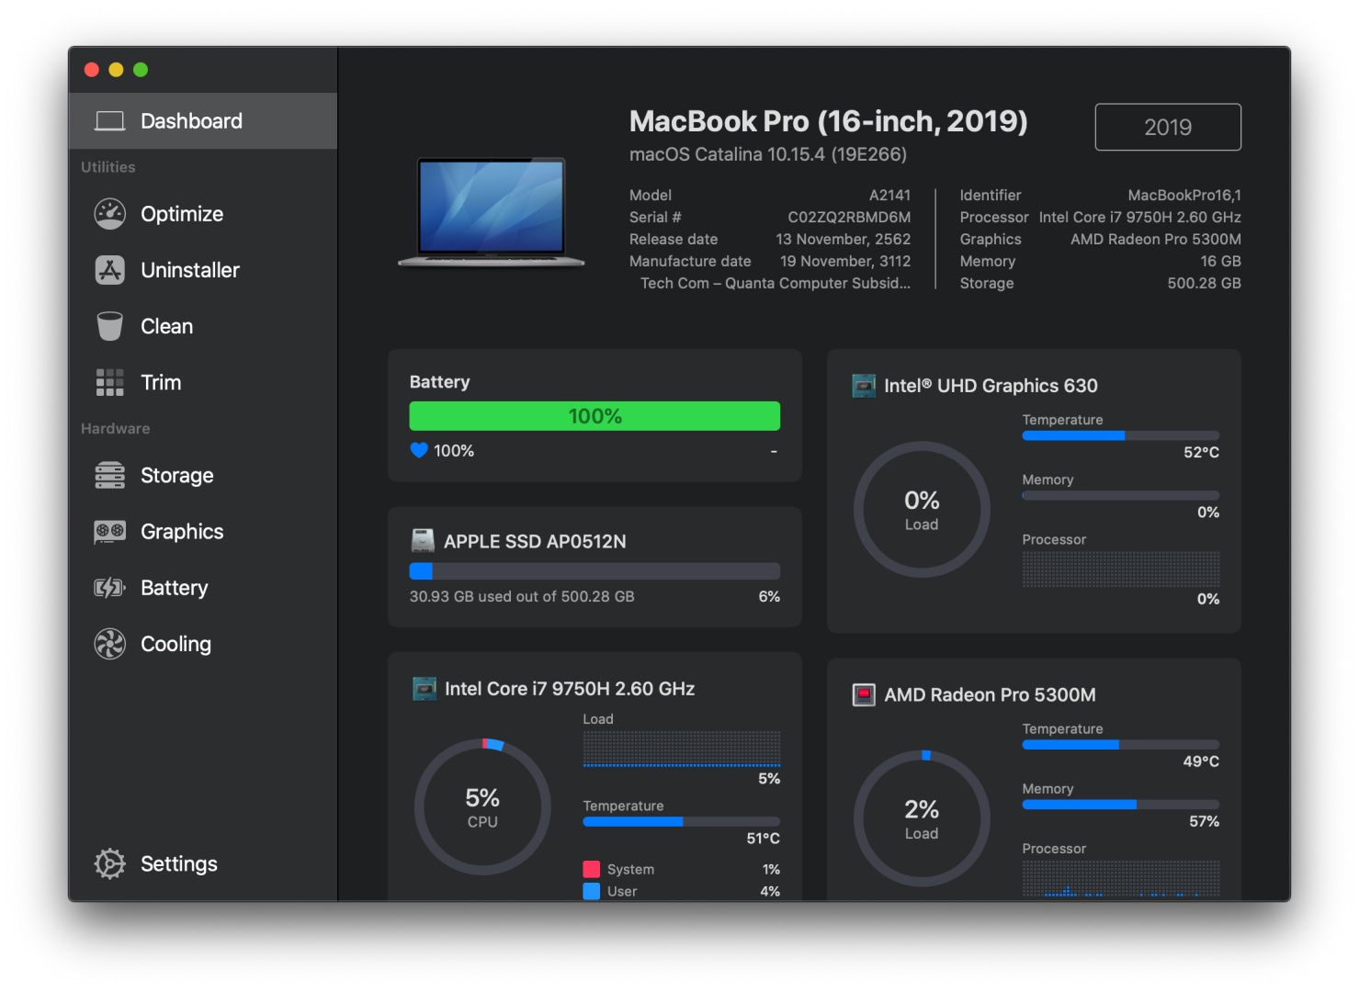Open the Settings gear icon
1359x992 pixels.
click(109, 863)
